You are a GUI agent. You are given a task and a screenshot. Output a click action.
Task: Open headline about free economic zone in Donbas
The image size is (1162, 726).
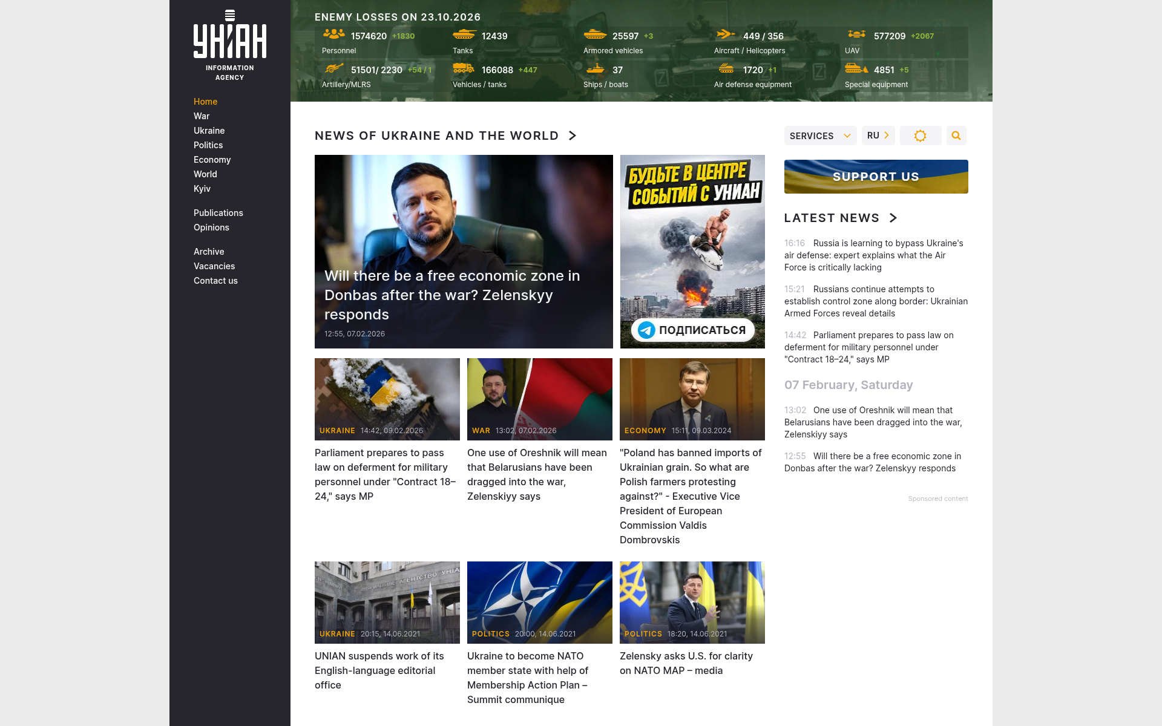click(x=452, y=295)
